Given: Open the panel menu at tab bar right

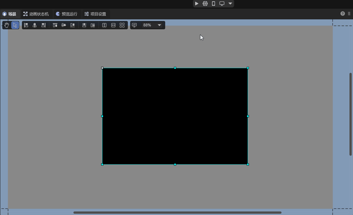Looking at the screenshot, I should coord(349,14).
